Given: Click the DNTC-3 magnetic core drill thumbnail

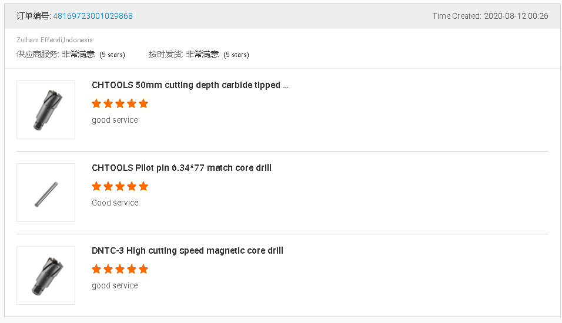Looking at the screenshot, I should 46,275.
